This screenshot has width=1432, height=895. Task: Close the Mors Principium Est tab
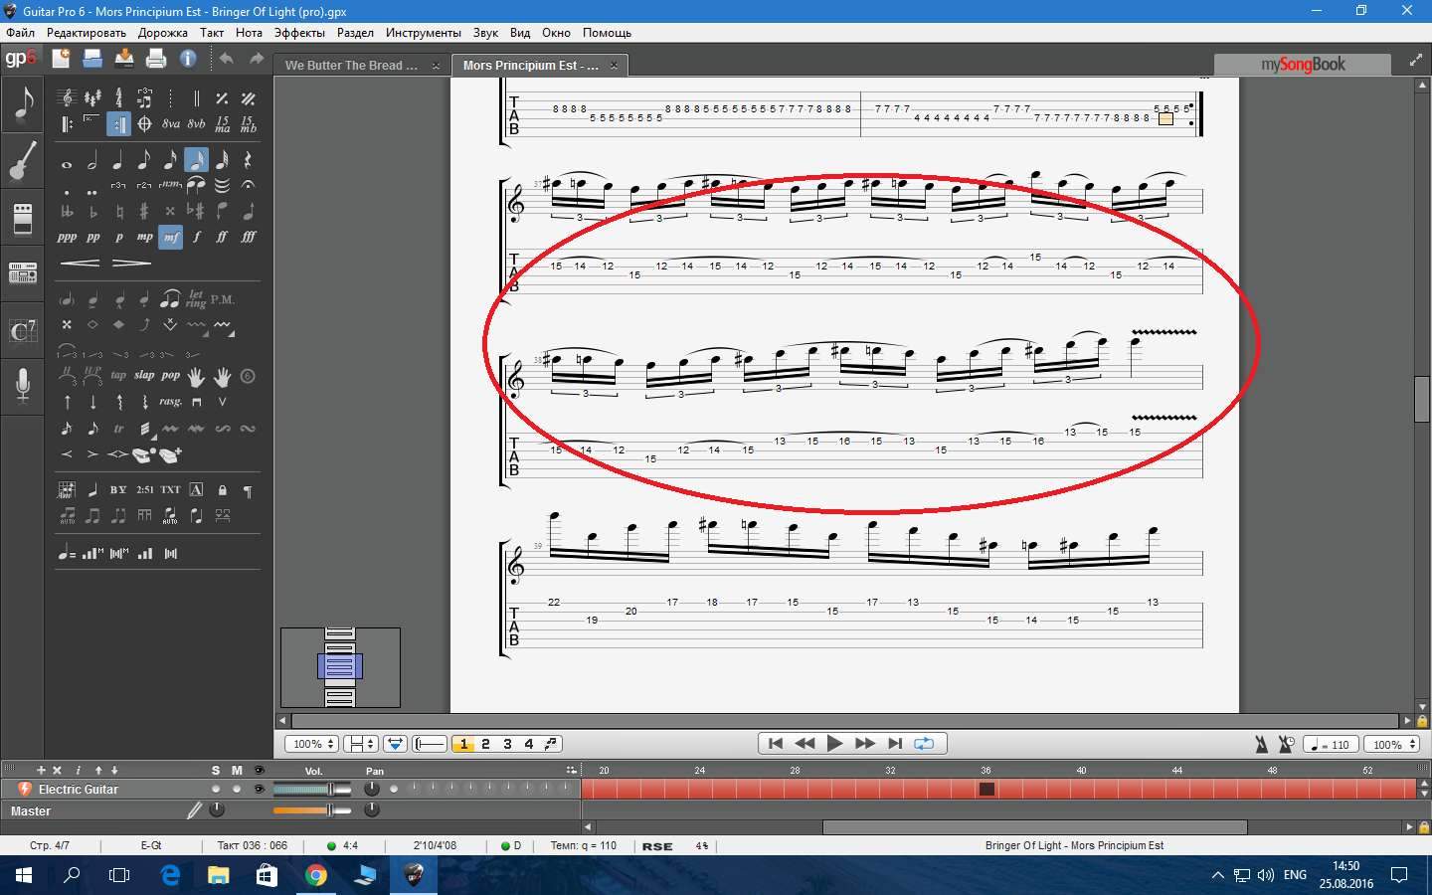tap(614, 66)
